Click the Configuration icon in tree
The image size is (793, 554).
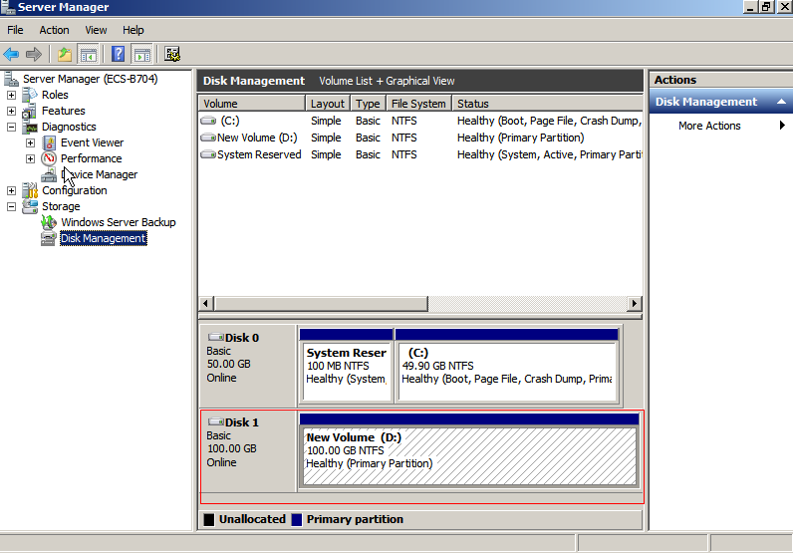click(x=30, y=190)
